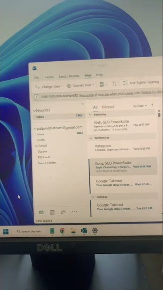
Task: Open the Windows Start menu
Action: point(6,231)
